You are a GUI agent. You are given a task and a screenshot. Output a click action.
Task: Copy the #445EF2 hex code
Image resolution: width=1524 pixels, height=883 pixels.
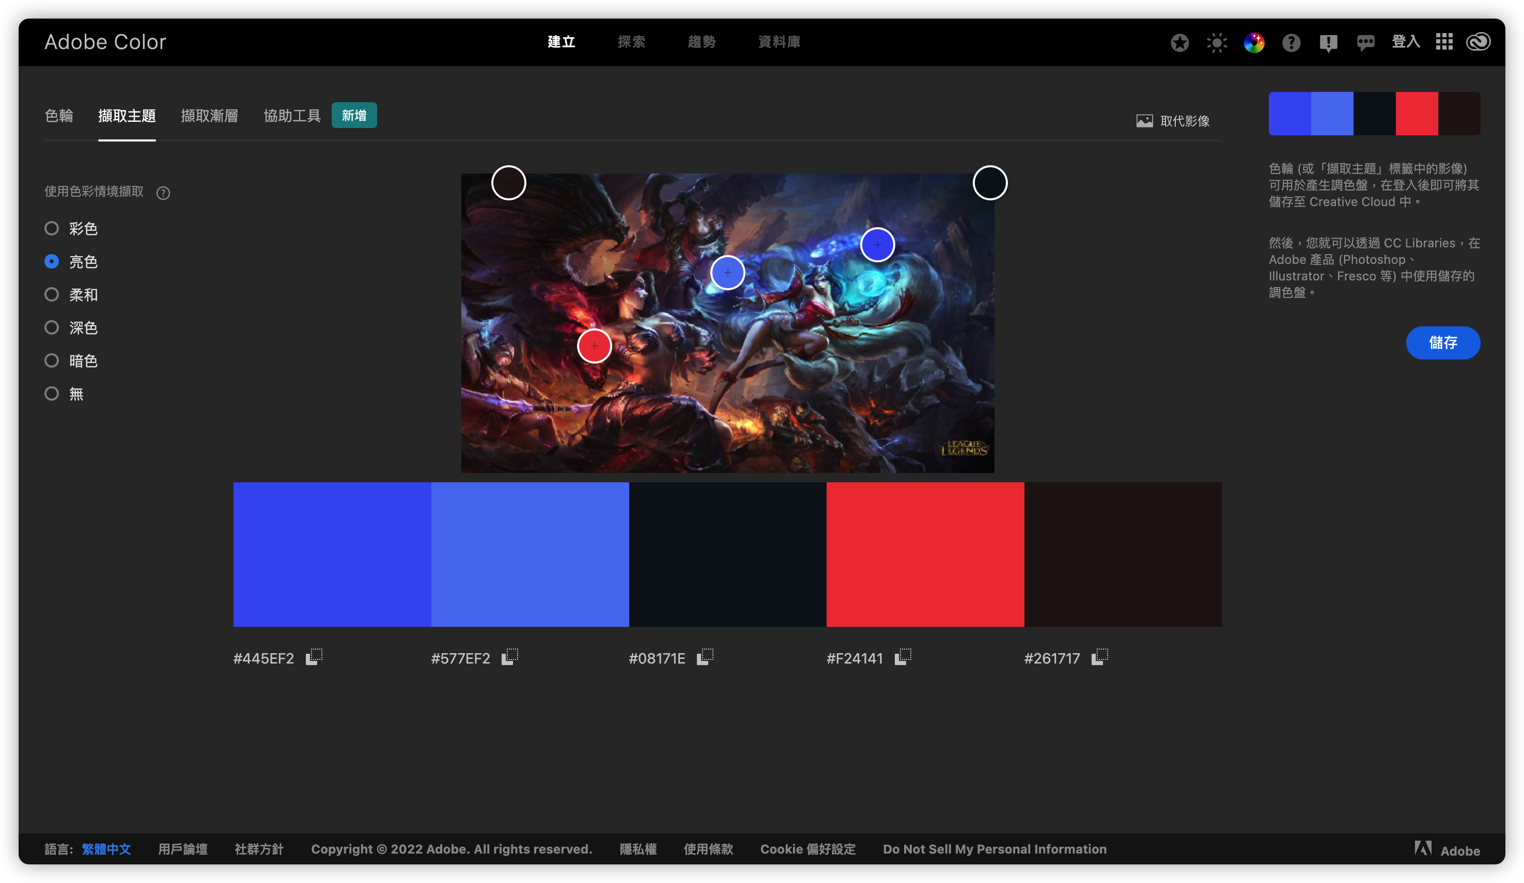click(x=314, y=657)
